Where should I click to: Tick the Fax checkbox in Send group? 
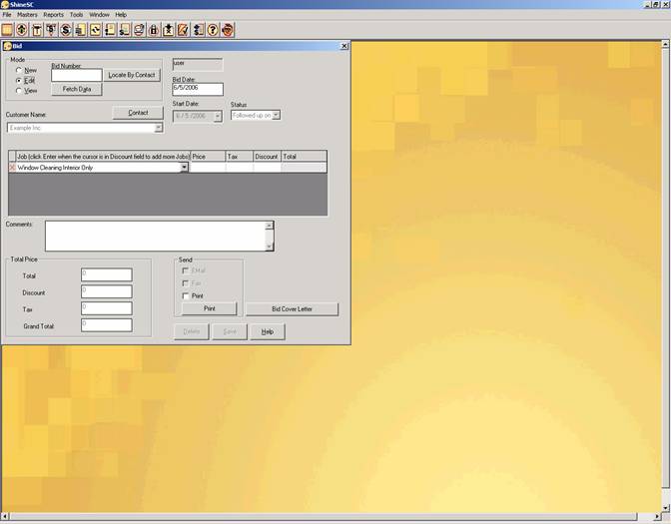pos(186,283)
